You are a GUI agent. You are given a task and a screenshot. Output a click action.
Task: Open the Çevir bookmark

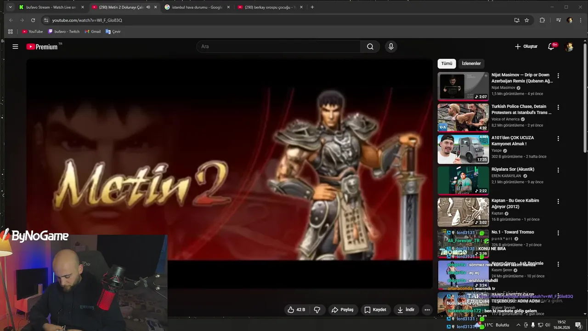[x=113, y=32]
